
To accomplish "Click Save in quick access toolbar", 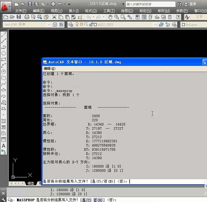I will click(30, 4).
